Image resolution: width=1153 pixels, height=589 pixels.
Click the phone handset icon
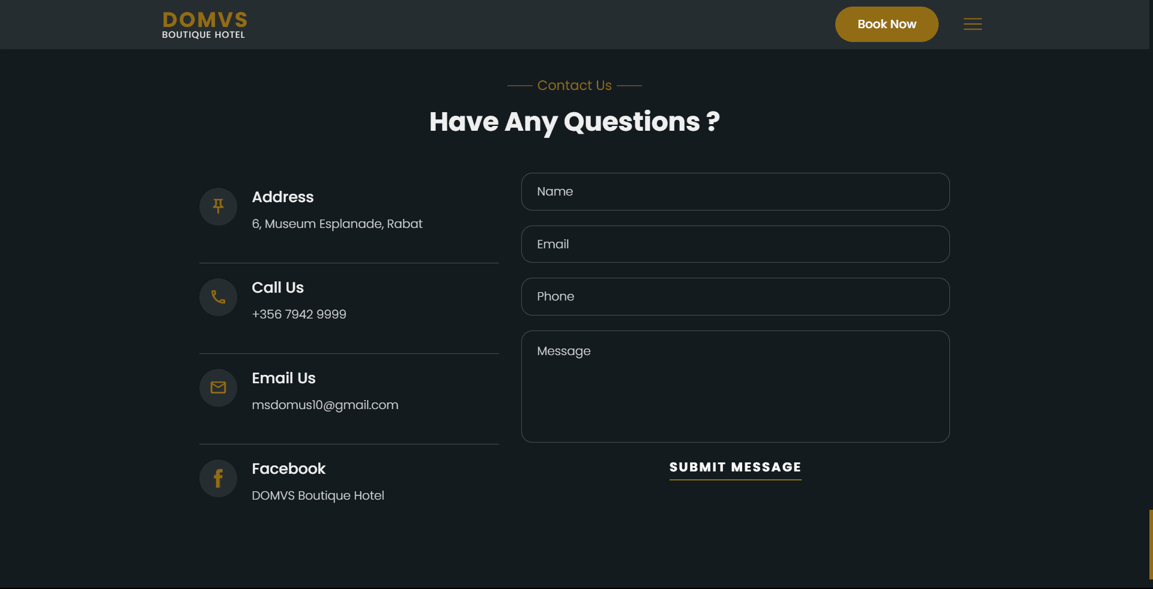pyautogui.click(x=218, y=297)
